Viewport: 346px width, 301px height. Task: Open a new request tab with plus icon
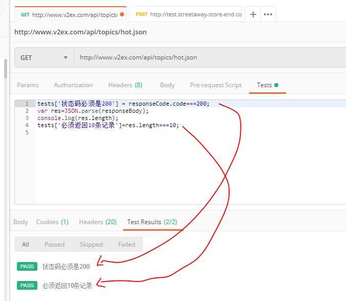click(253, 14)
